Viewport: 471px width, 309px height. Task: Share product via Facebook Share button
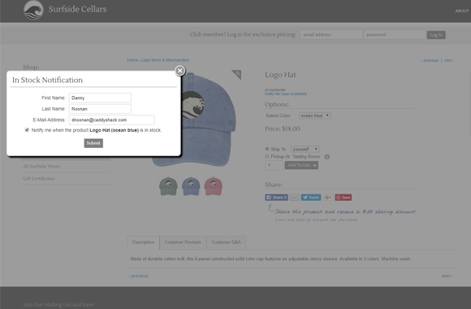[x=276, y=198]
